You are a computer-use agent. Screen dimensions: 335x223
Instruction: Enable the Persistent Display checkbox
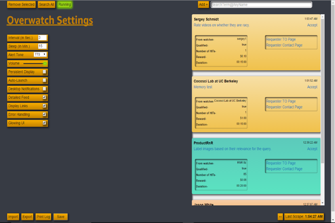tap(44, 72)
